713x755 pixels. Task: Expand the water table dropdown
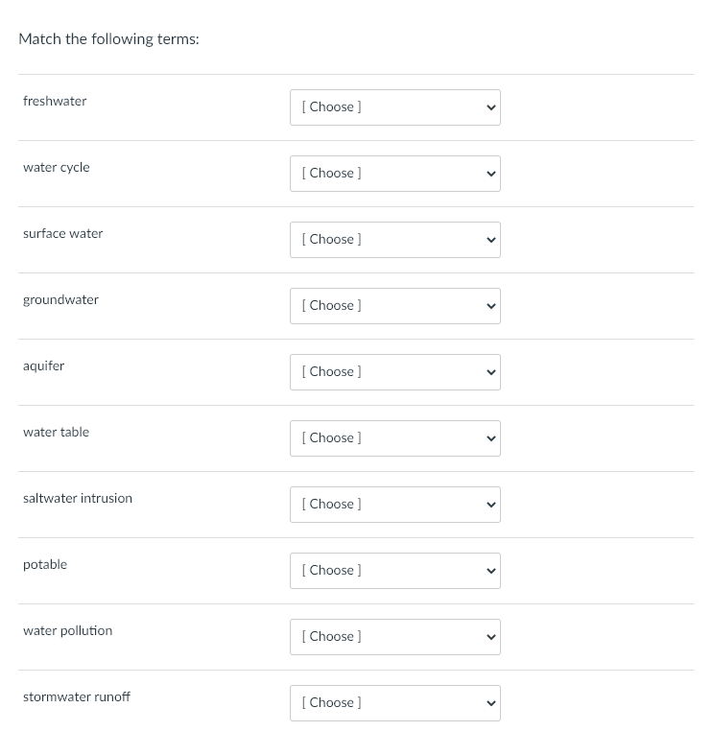pos(394,438)
